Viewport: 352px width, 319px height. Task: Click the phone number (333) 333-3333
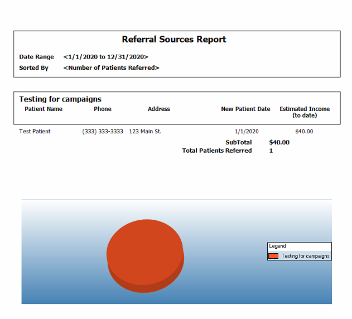pos(103,132)
